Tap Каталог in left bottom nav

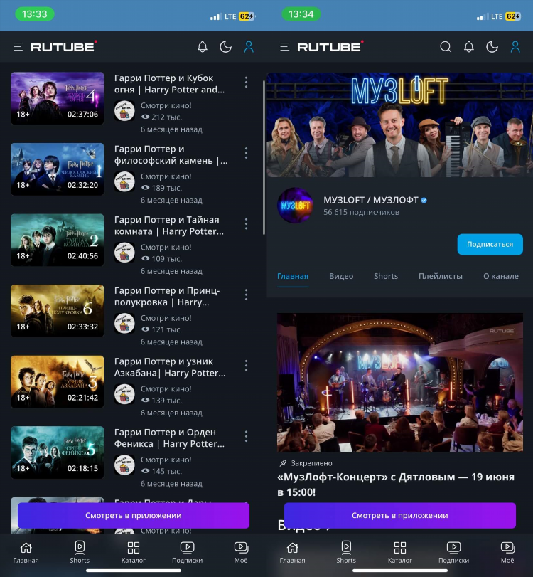(134, 552)
